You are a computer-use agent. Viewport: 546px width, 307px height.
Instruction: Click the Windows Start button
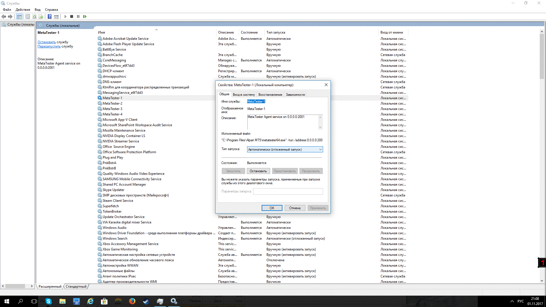click(7, 301)
